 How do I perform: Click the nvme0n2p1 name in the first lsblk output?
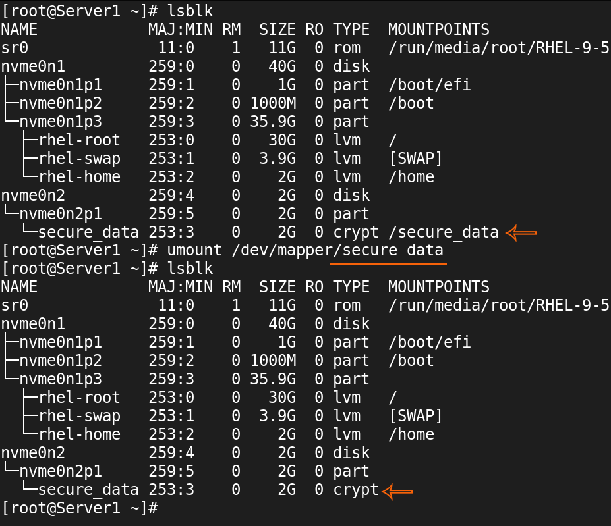(61, 214)
